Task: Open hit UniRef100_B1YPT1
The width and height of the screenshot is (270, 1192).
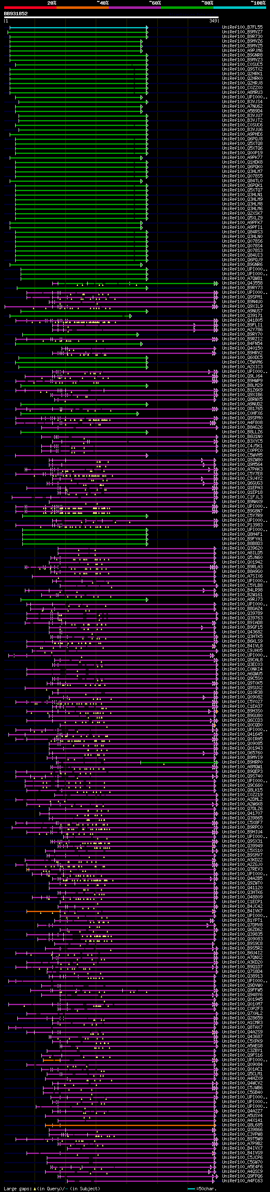Action: 242,921
